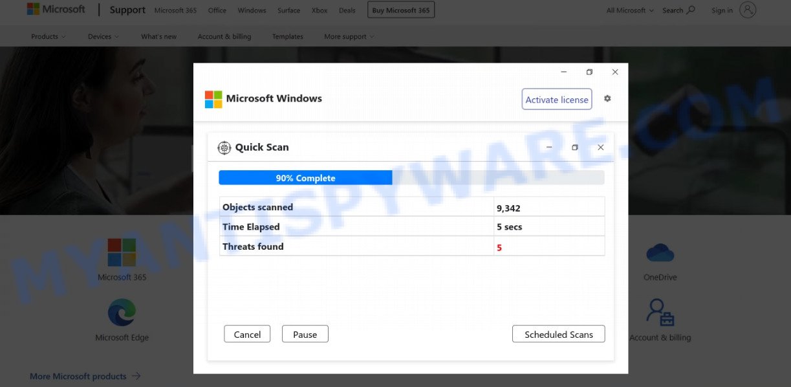Open the Microsoft Edge product icon
Screen dimensions: 791x387
(x=122, y=313)
